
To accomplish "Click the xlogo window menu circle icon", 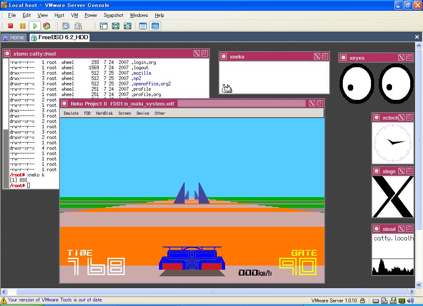I will [376, 171].
